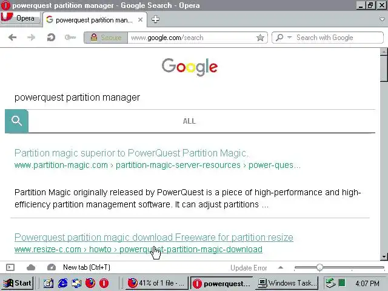This screenshot has height=291, width=388.
Task: Launch Firefox from quick launch
Action: click(x=90, y=283)
